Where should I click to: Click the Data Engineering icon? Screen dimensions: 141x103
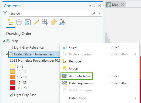point(65,83)
